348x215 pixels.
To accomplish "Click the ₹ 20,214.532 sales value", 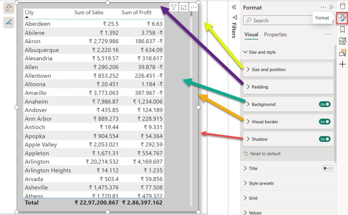I will coord(102,162).
